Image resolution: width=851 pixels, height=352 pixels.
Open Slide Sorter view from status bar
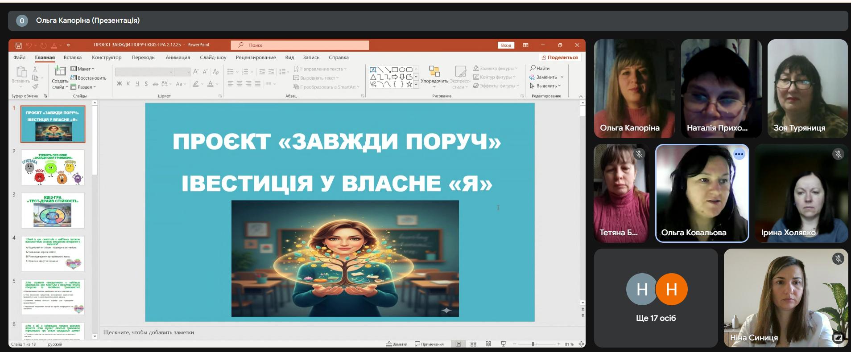(473, 344)
